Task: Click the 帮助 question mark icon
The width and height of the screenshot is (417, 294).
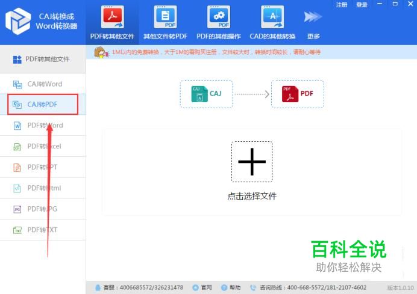Action: [x=224, y=287]
